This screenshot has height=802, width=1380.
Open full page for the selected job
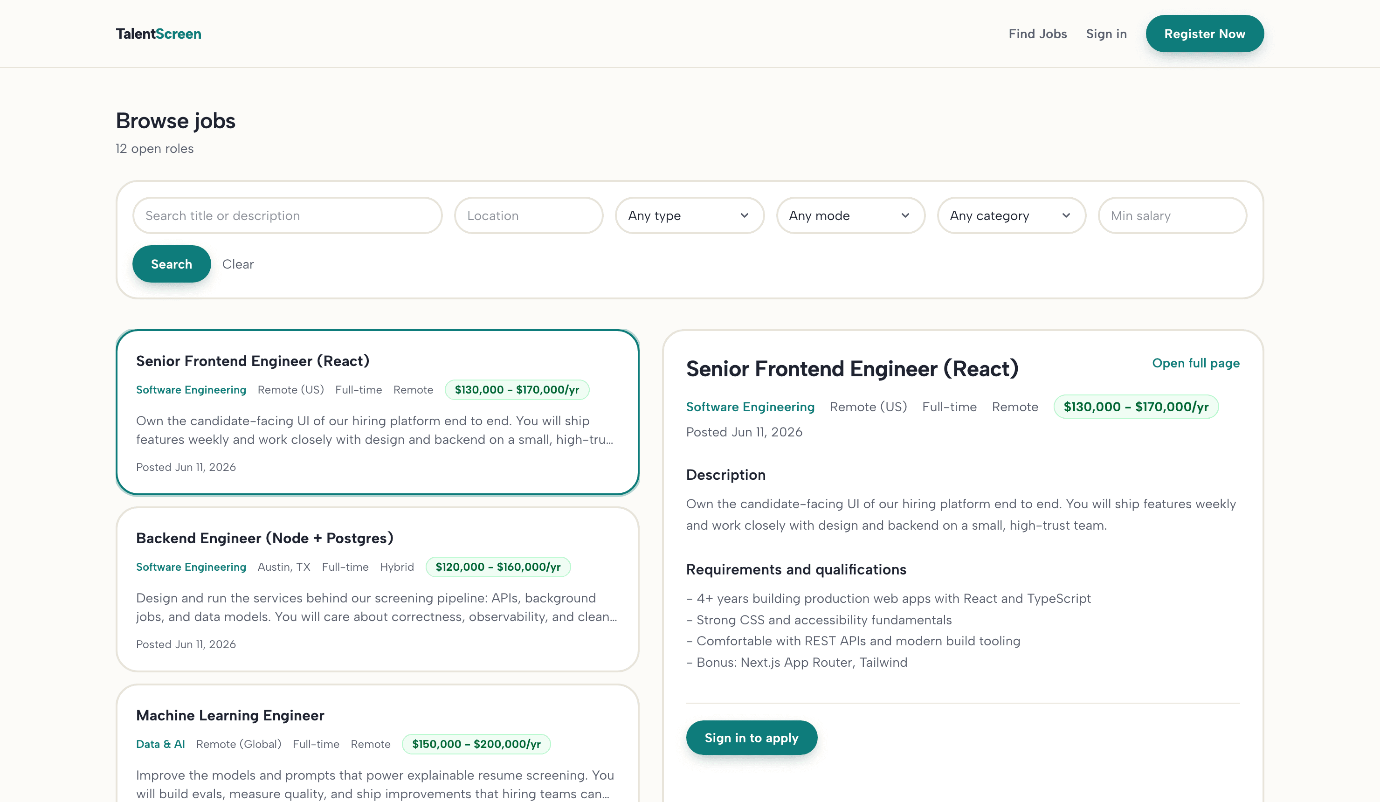pos(1195,363)
